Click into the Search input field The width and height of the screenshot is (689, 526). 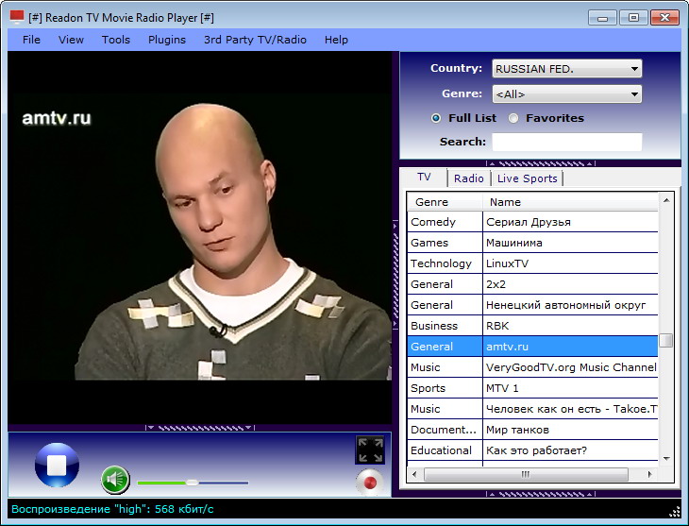(x=567, y=142)
